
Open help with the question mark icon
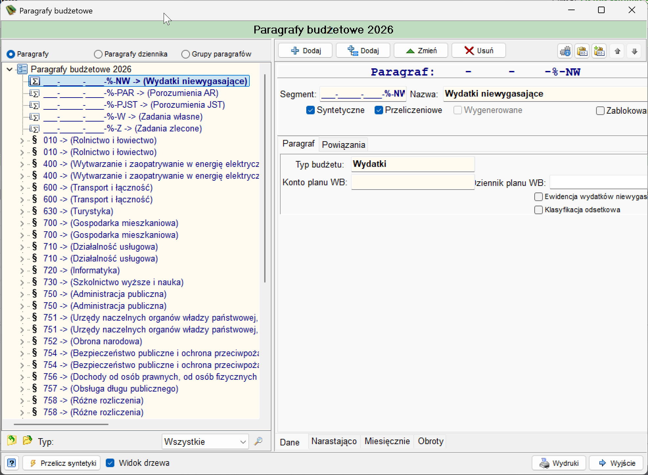(12, 463)
